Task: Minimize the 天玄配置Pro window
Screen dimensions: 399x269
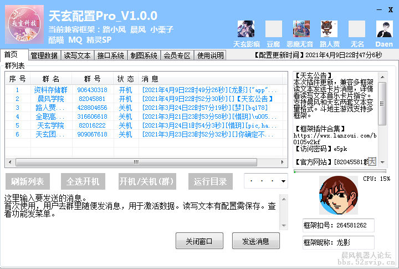Action: click(379, 9)
